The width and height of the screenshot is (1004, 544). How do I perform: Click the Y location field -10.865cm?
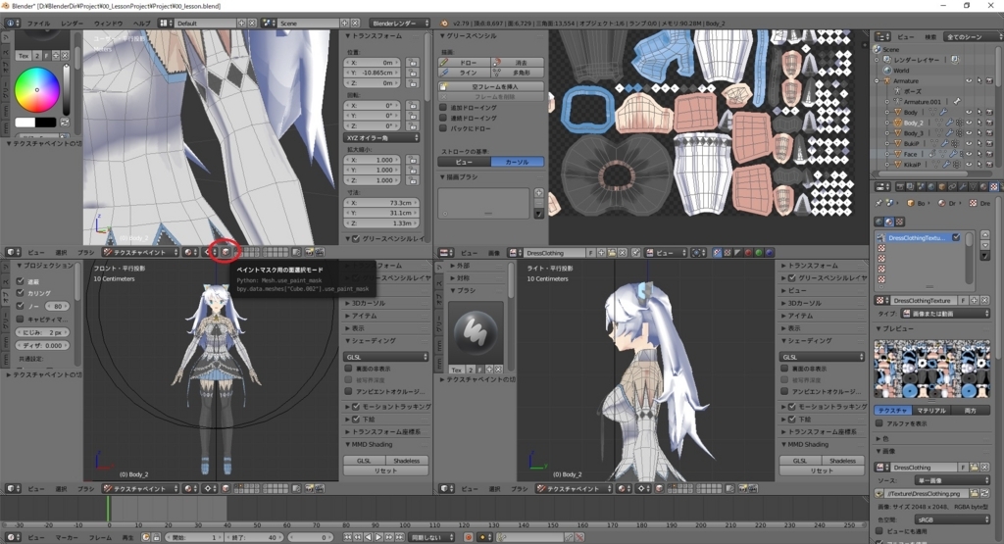[x=373, y=73]
